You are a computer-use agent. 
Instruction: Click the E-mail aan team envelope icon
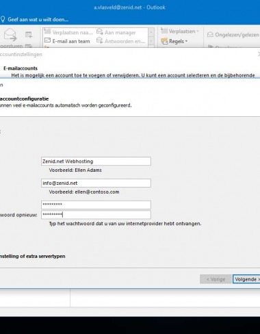pyautogui.click(x=47, y=40)
